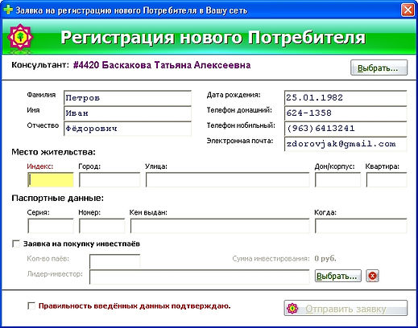
Task: Focus the Фамилия field containing Петров
Action: (x=127, y=98)
